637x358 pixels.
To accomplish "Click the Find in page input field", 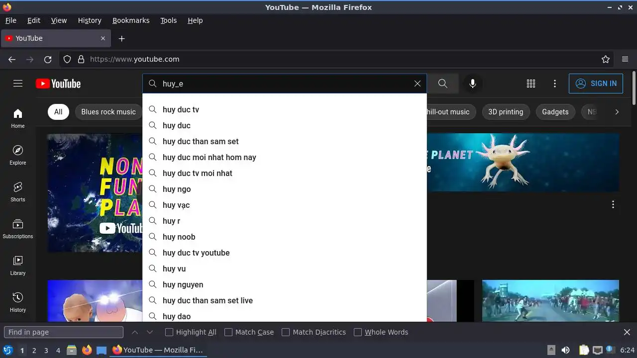I will pos(64,332).
